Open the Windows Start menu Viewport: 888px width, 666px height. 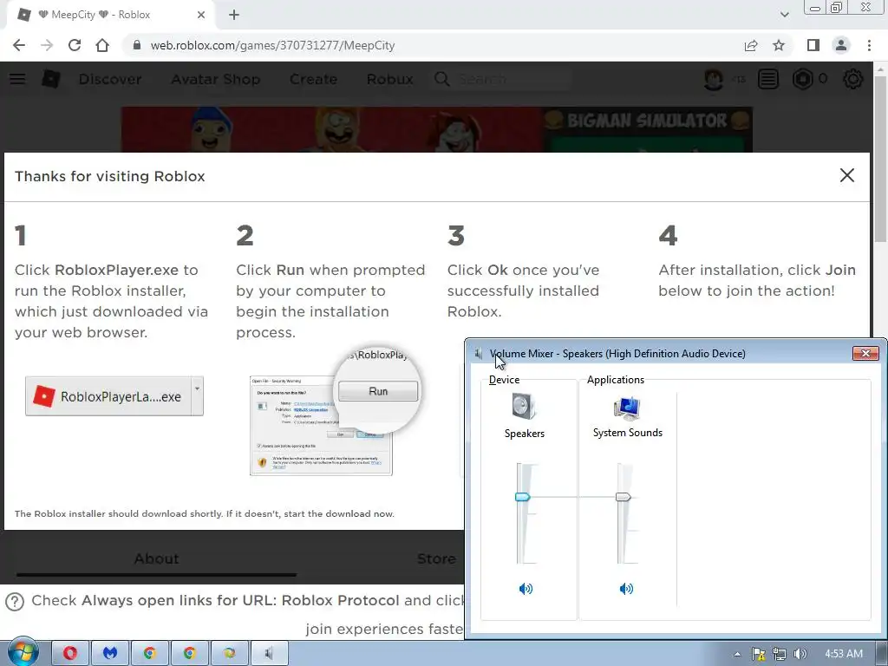23,652
